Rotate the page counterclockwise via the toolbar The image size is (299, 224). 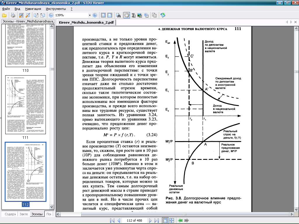click(x=36, y=15)
